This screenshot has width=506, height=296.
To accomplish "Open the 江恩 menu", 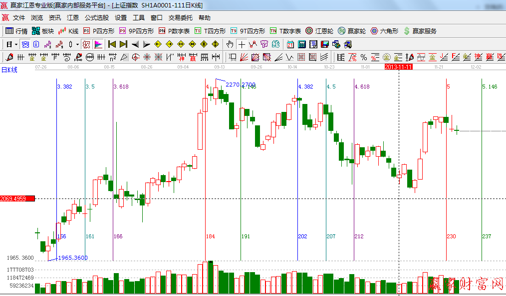I will [73, 17].
